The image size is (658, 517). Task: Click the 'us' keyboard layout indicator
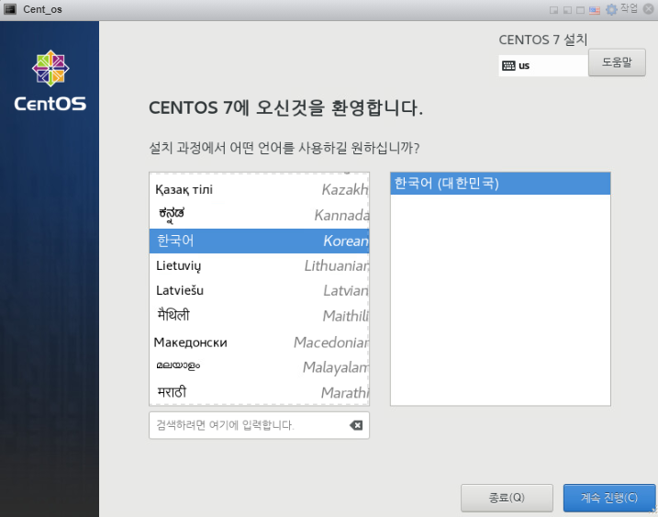543,65
